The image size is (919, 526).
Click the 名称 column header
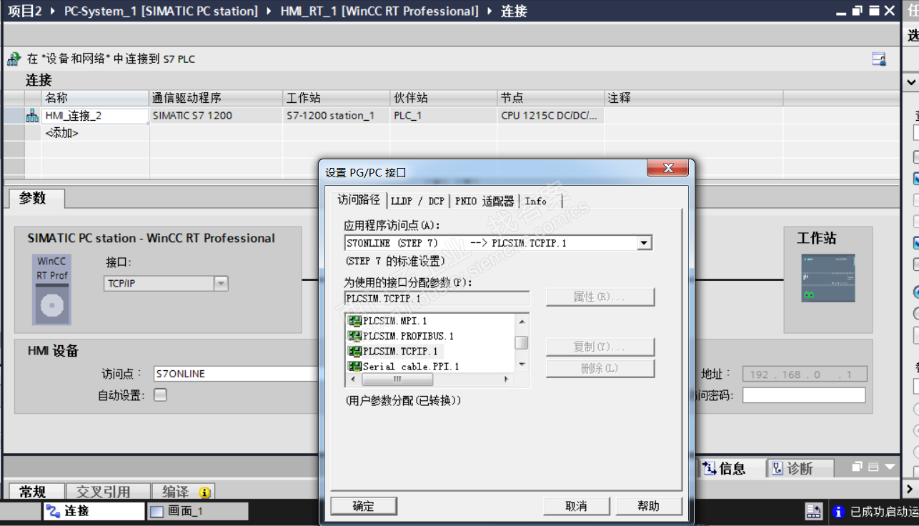point(95,98)
